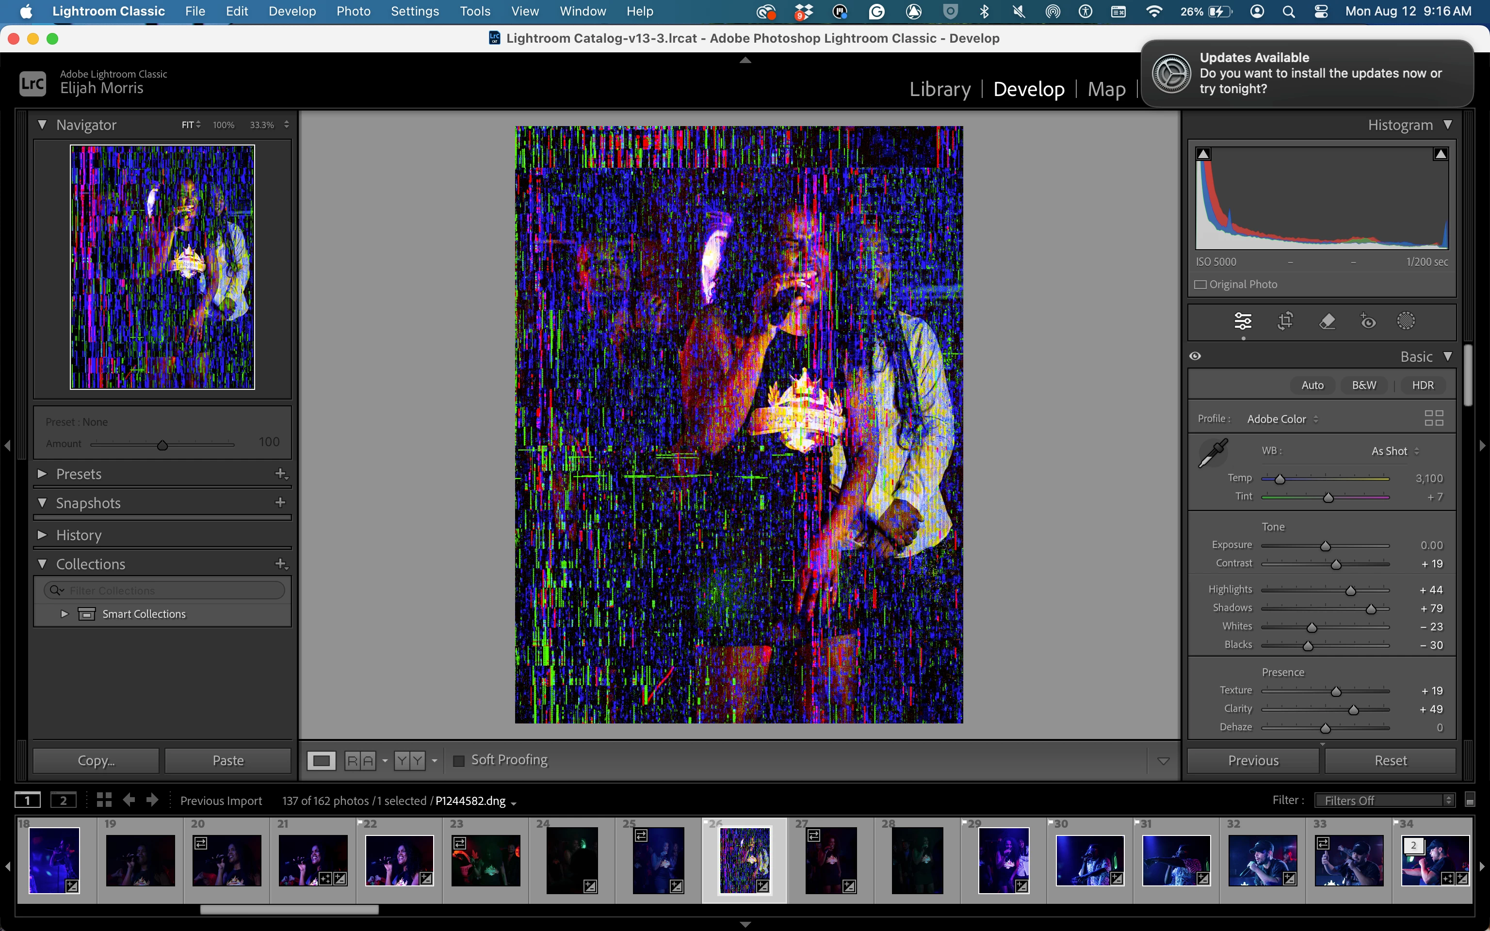Toggle the Basic panel eye visibility
1490x931 pixels.
tap(1195, 356)
